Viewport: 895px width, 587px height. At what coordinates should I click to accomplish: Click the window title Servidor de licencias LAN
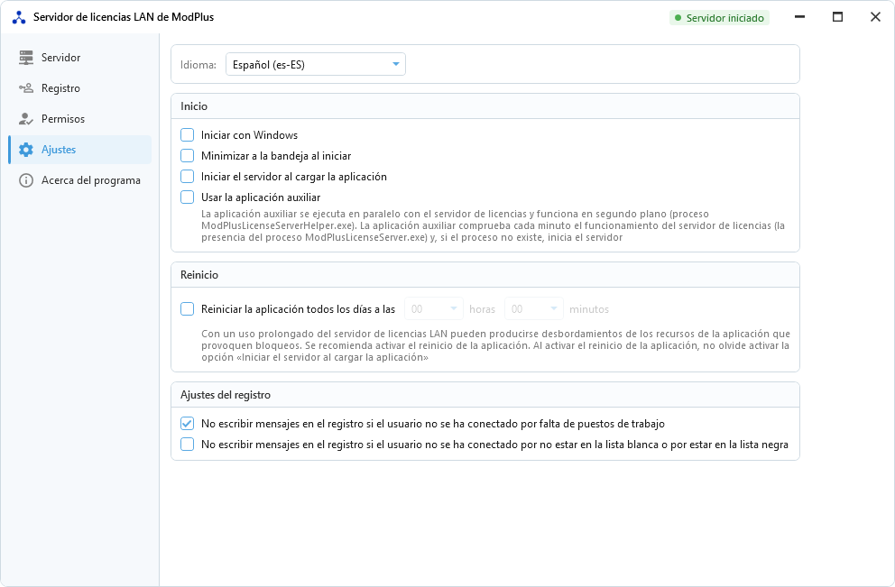[124, 17]
